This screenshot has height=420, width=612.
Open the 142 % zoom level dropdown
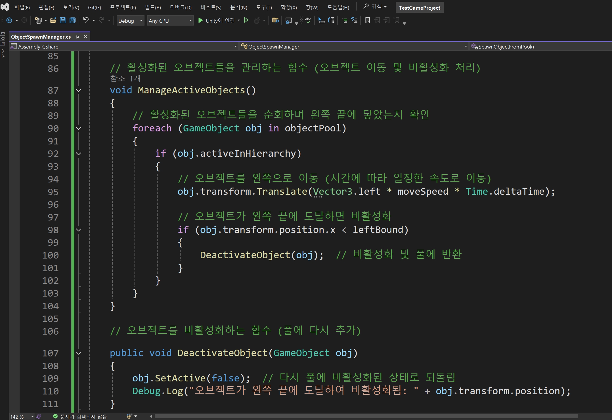tap(32, 417)
